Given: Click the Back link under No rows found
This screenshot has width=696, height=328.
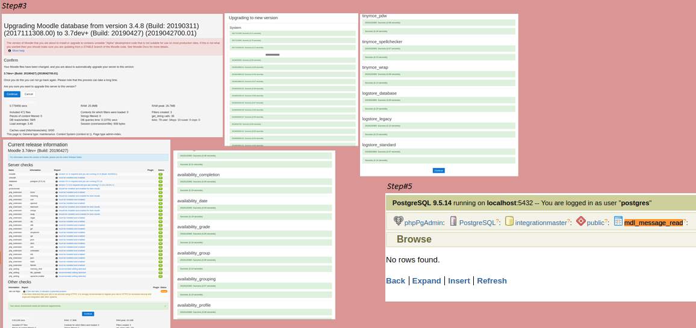Looking at the screenshot, I should click(396, 281).
